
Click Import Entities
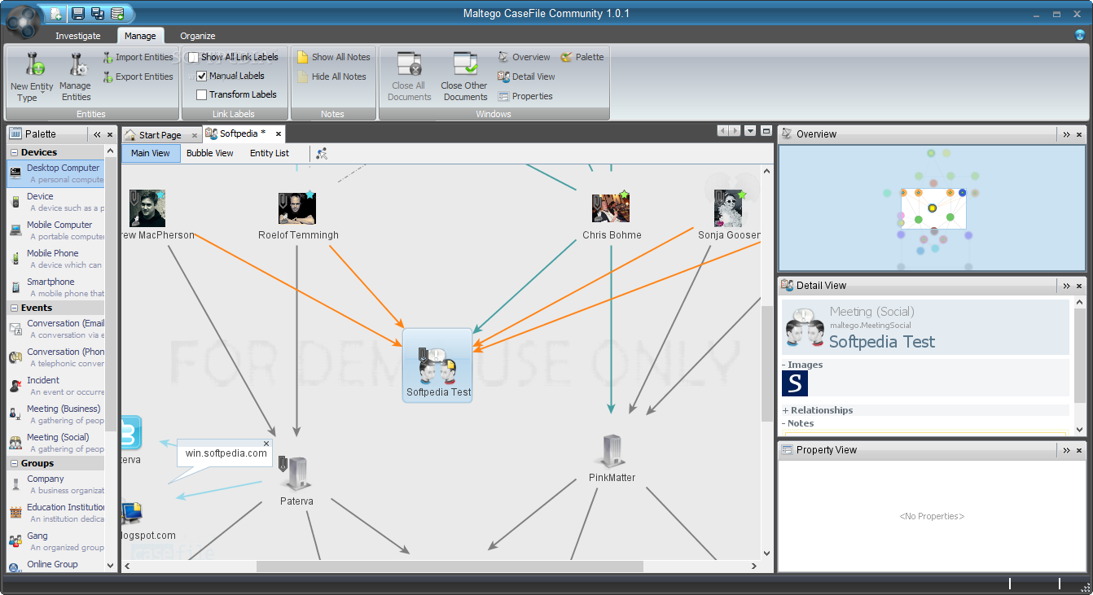[138, 58]
